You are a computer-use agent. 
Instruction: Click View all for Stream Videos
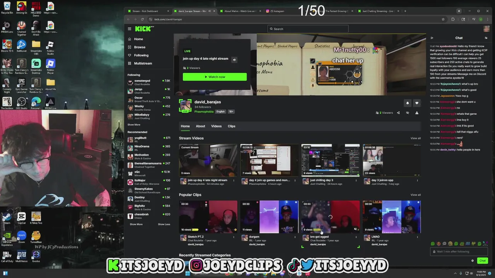[415, 138]
